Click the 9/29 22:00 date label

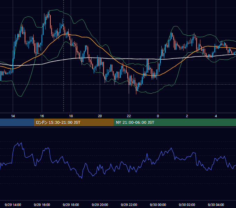(x=129, y=205)
